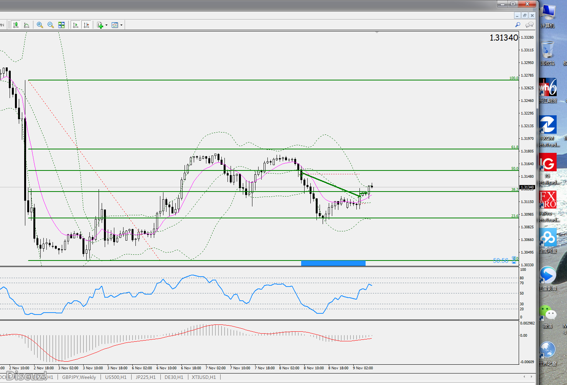Minimize the inner chart window
Screen dimensions: 567x385
518,15
